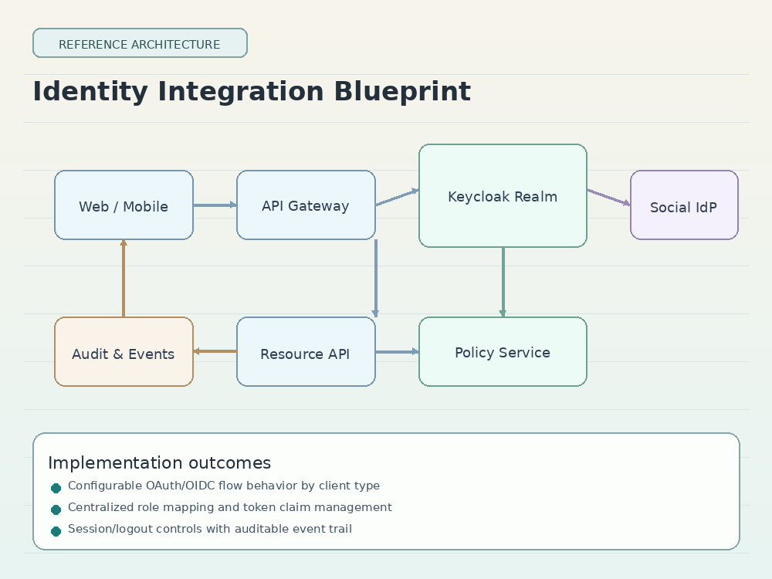Select brown connector from Resource API to Audit & Events
Viewport: 772px width, 579px height.
tap(215, 351)
